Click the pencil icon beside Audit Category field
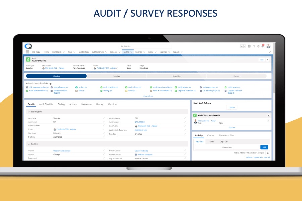The image size is (302, 201). tap(185, 118)
